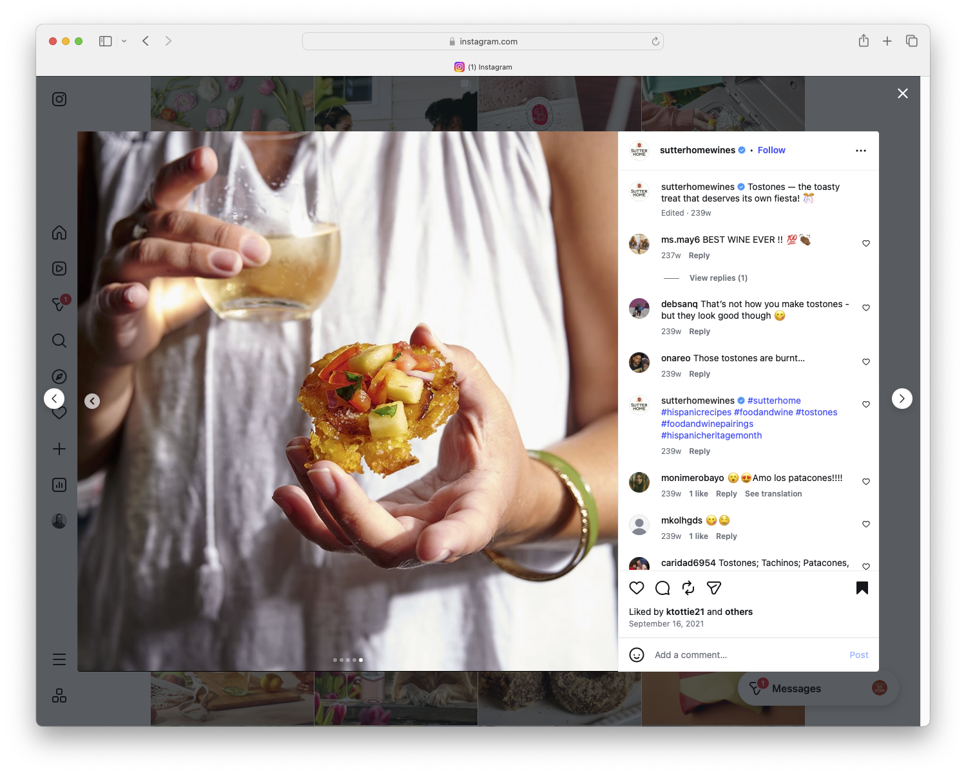
Task: Open the hamburger More menu
Action: click(59, 659)
